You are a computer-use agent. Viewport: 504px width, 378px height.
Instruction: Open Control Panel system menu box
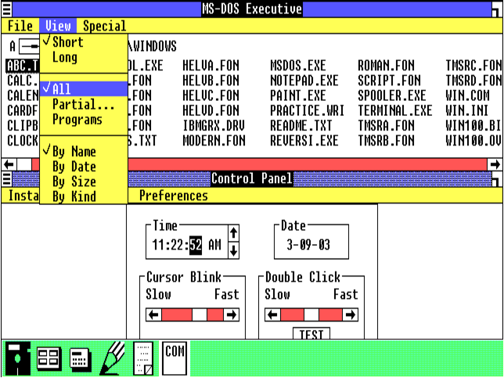tap(7, 178)
